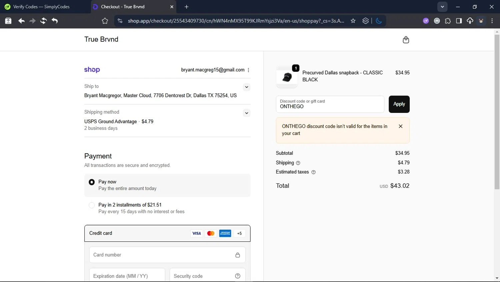
Task: Click the USD $43.02 total amount
Action: click(x=394, y=186)
